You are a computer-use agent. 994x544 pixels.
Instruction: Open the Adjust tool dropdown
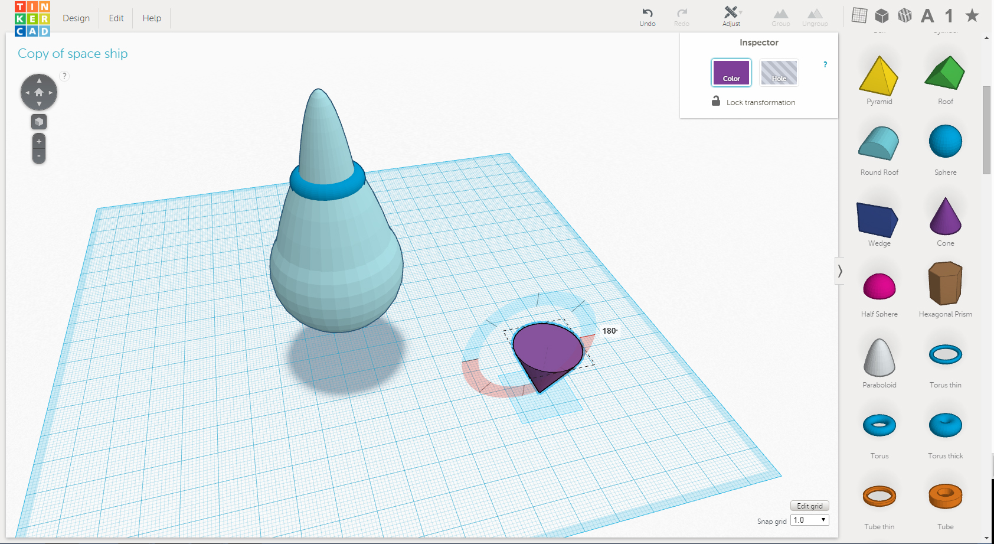[x=732, y=17]
